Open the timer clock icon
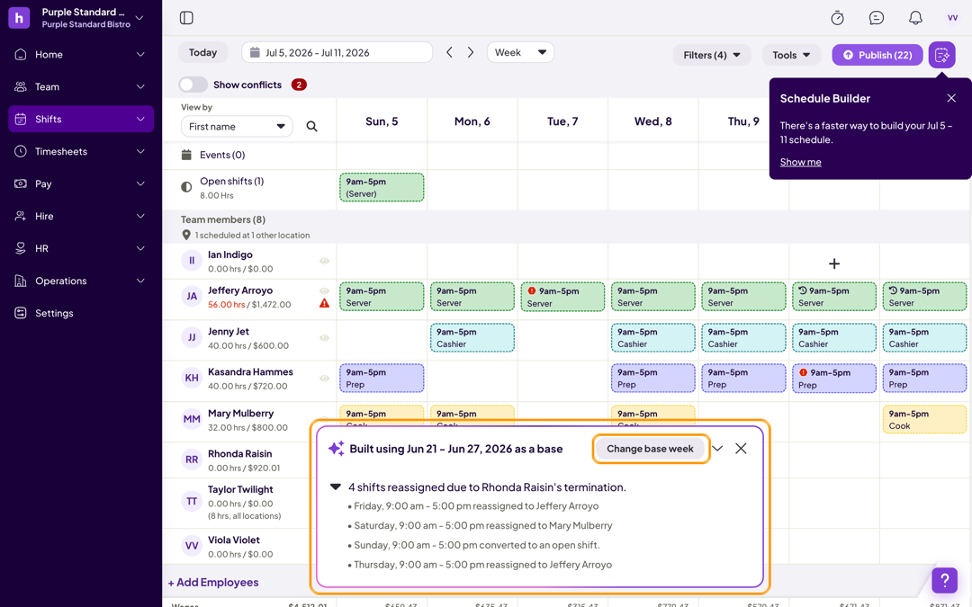 pos(837,18)
